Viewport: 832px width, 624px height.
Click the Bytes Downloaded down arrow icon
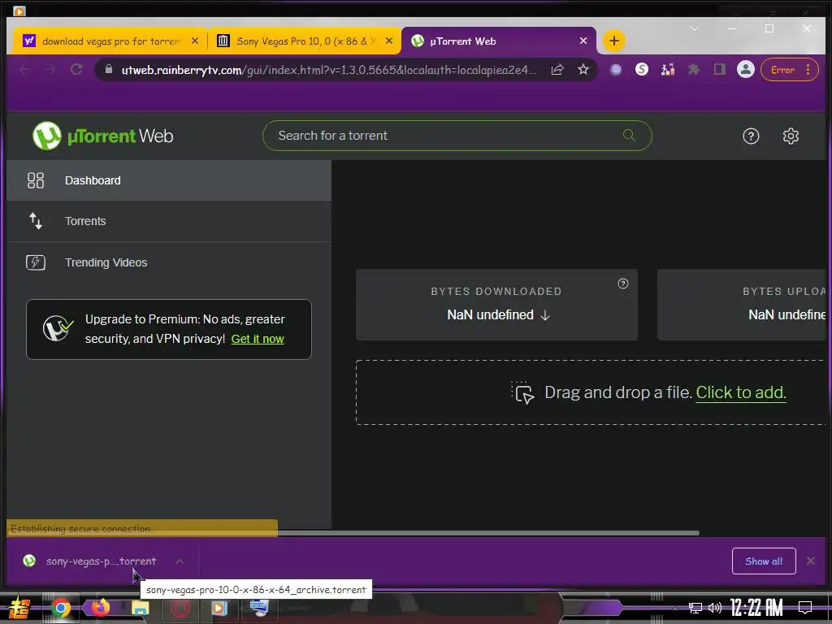pyautogui.click(x=545, y=315)
